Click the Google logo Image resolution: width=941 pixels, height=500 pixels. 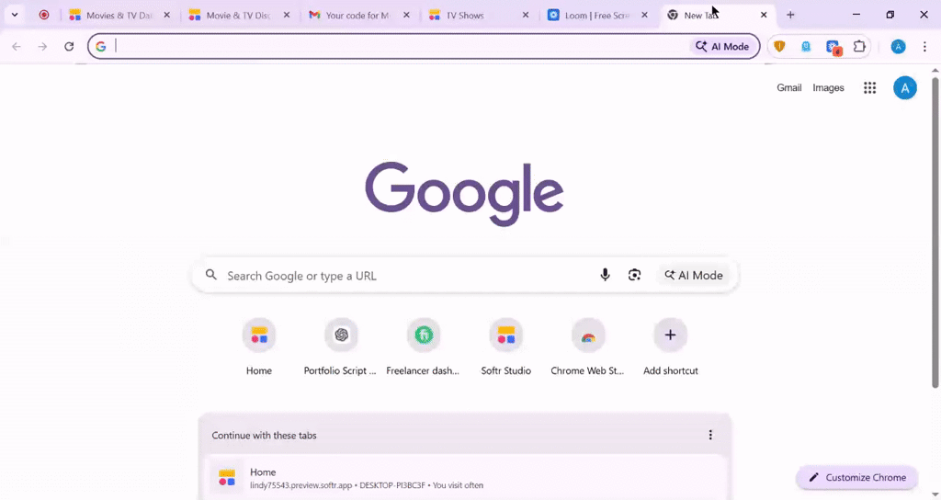(x=464, y=193)
